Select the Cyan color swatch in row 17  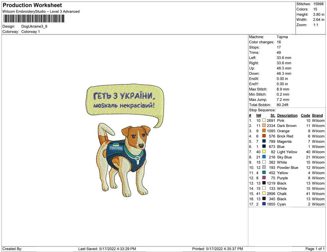(x=264, y=204)
